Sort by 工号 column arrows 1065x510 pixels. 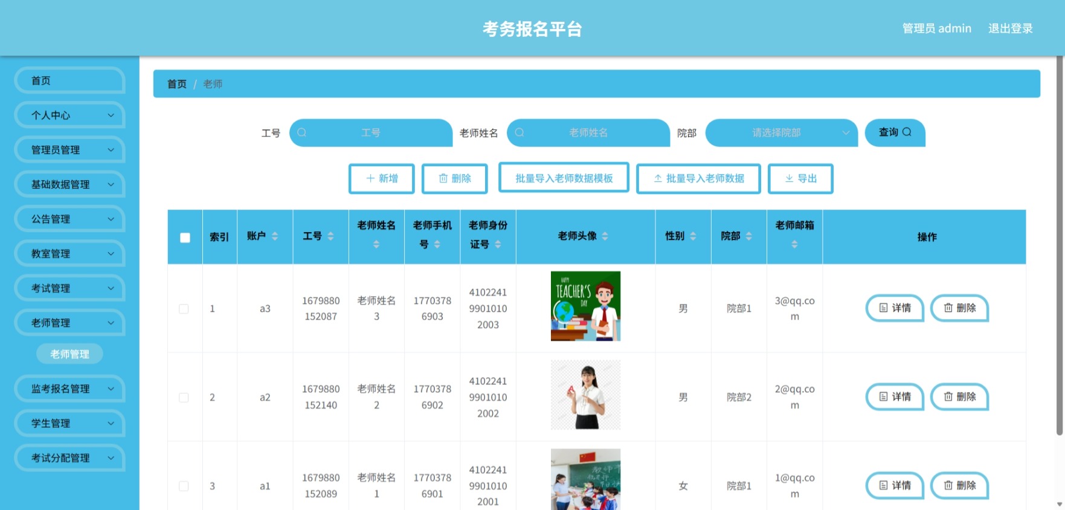point(330,236)
